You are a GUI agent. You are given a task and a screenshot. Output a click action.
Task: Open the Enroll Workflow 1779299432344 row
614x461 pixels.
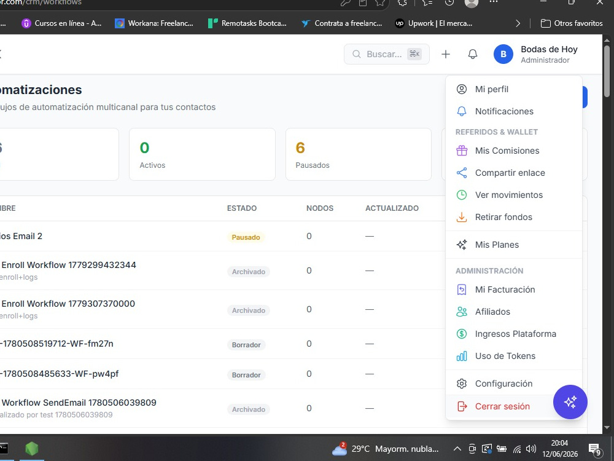(222, 270)
